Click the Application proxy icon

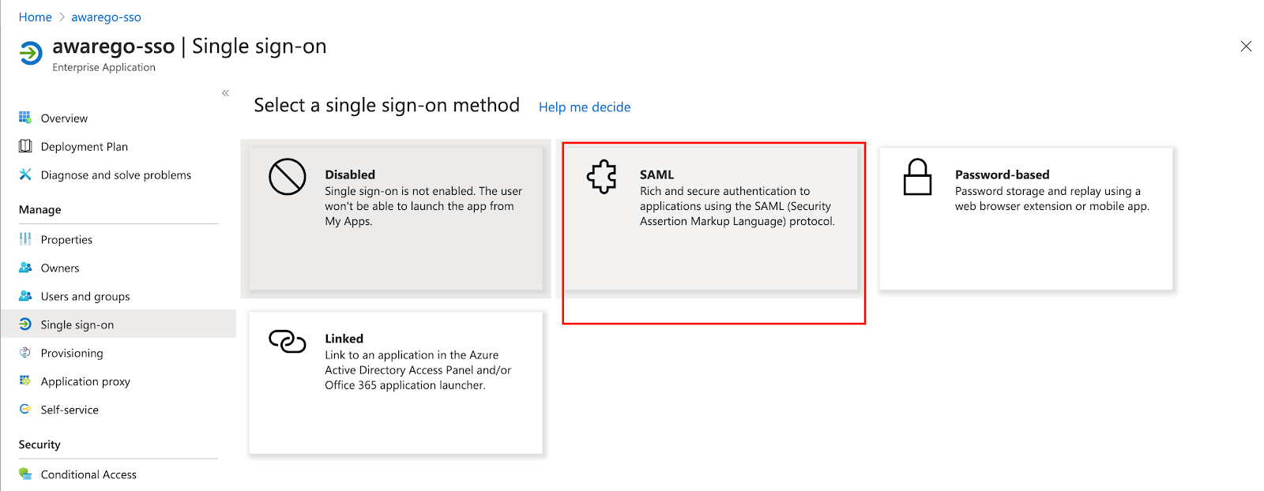tap(25, 381)
